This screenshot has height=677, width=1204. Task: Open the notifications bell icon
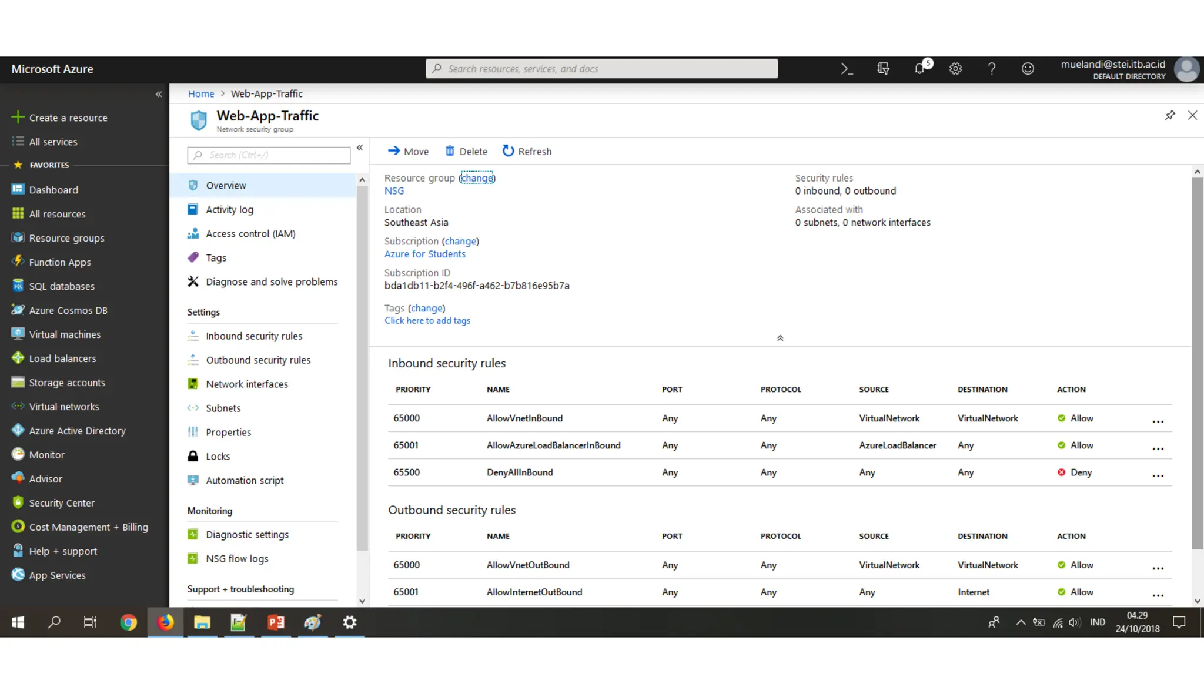(919, 69)
